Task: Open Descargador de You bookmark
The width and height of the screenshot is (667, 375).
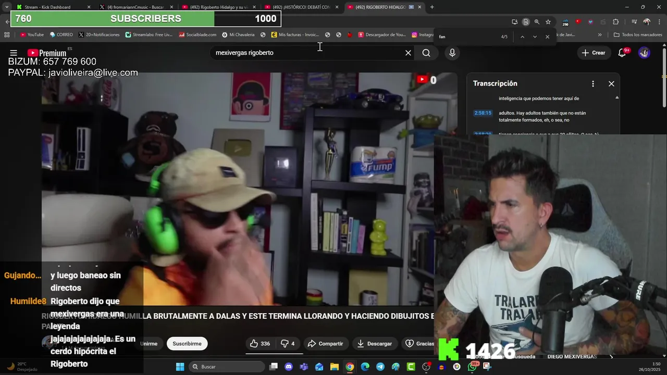Action: (381, 35)
